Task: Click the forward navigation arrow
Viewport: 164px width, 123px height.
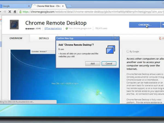Action: click(x=4, y=12)
